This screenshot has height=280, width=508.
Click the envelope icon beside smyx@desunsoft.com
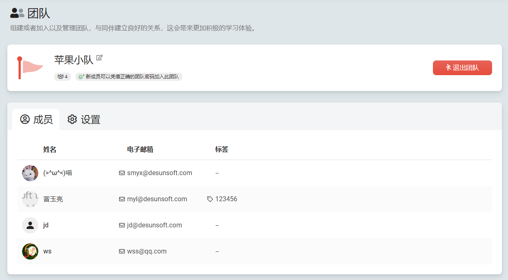pyautogui.click(x=122, y=173)
